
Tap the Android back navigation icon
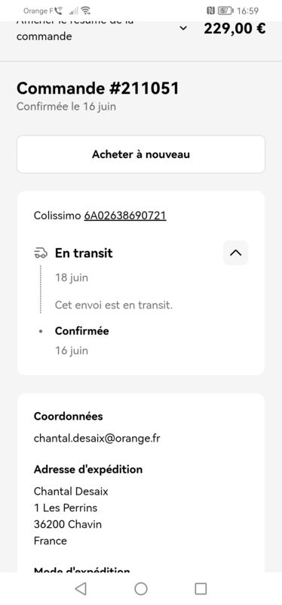(81, 588)
